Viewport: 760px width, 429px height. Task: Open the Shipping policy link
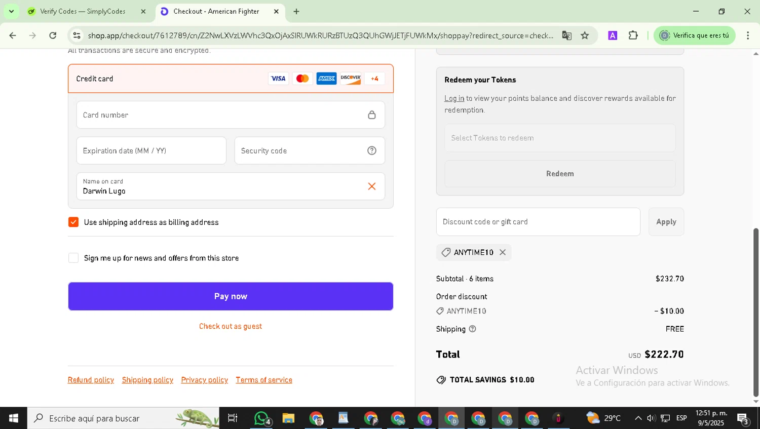pos(147,380)
